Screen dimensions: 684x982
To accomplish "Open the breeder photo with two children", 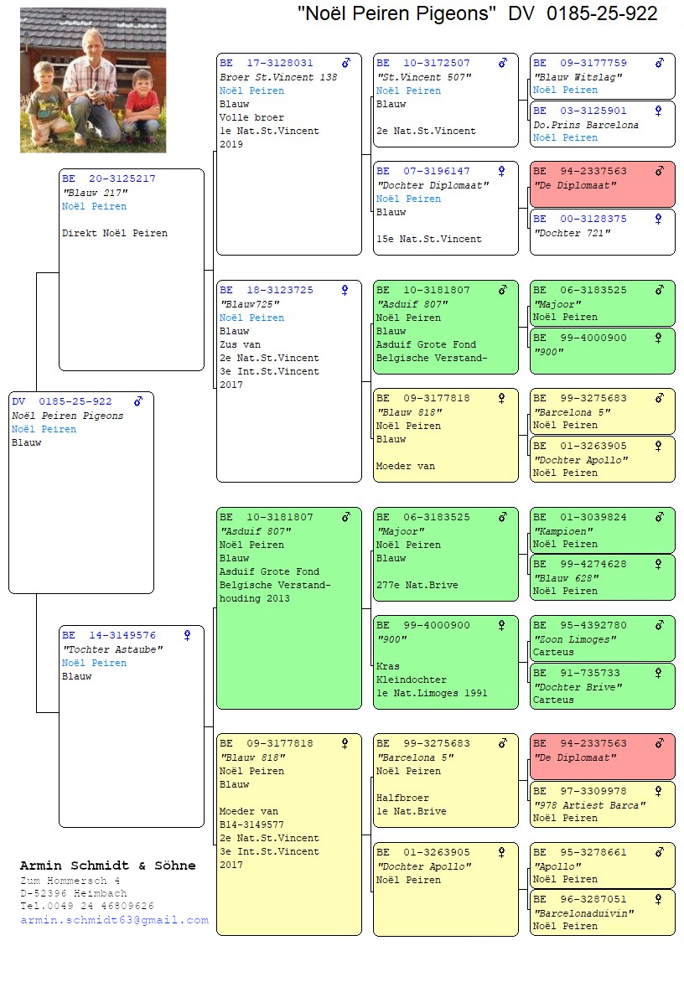I will (93, 80).
